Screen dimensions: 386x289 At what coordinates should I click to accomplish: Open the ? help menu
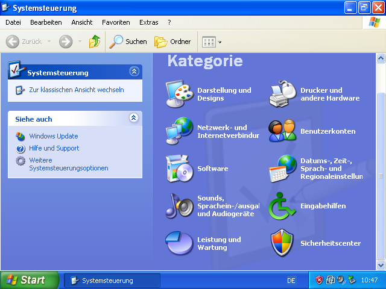point(169,22)
